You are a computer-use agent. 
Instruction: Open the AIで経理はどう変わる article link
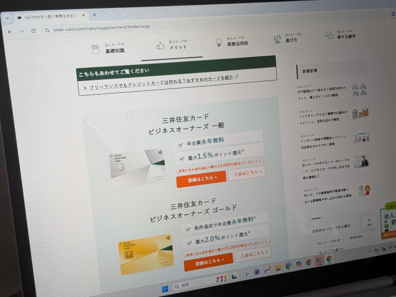(x=322, y=92)
